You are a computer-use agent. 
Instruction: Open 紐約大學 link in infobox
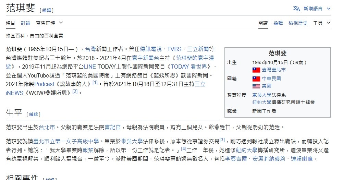click(x=262, y=102)
